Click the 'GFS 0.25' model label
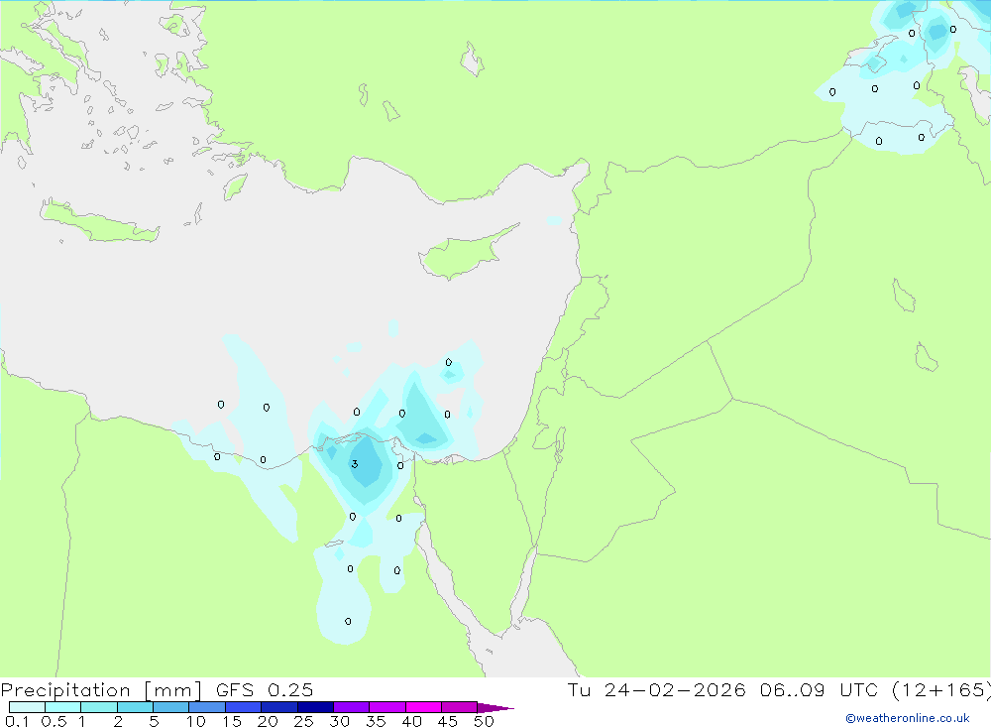Screen dimensions: 991x727 pos(265,690)
